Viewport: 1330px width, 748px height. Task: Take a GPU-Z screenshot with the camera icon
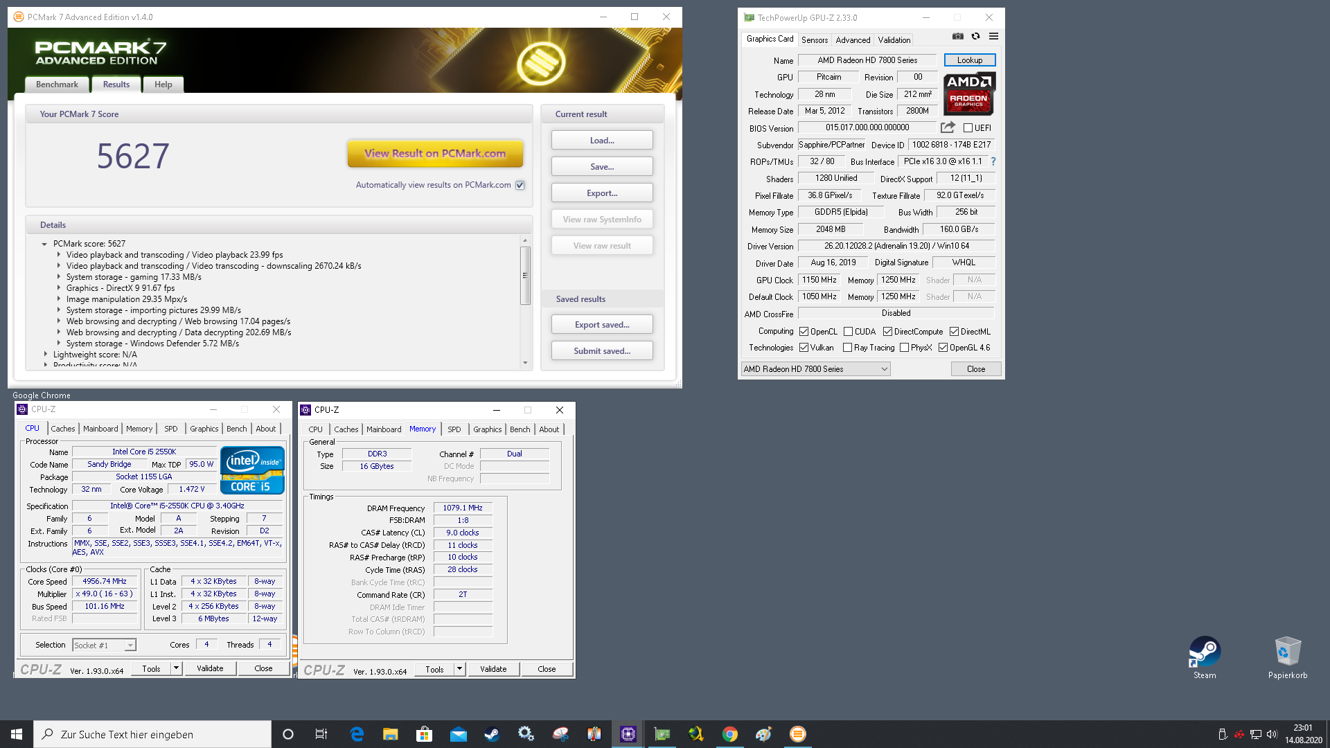(x=957, y=37)
